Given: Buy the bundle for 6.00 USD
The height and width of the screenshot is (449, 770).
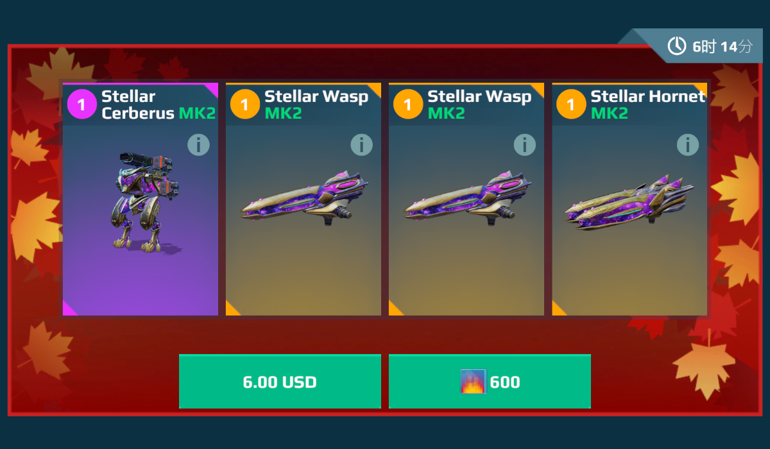Looking at the screenshot, I should pyautogui.click(x=280, y=381).
